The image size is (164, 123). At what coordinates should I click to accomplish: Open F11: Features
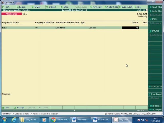pyautogui.click(x=155, y=106)
